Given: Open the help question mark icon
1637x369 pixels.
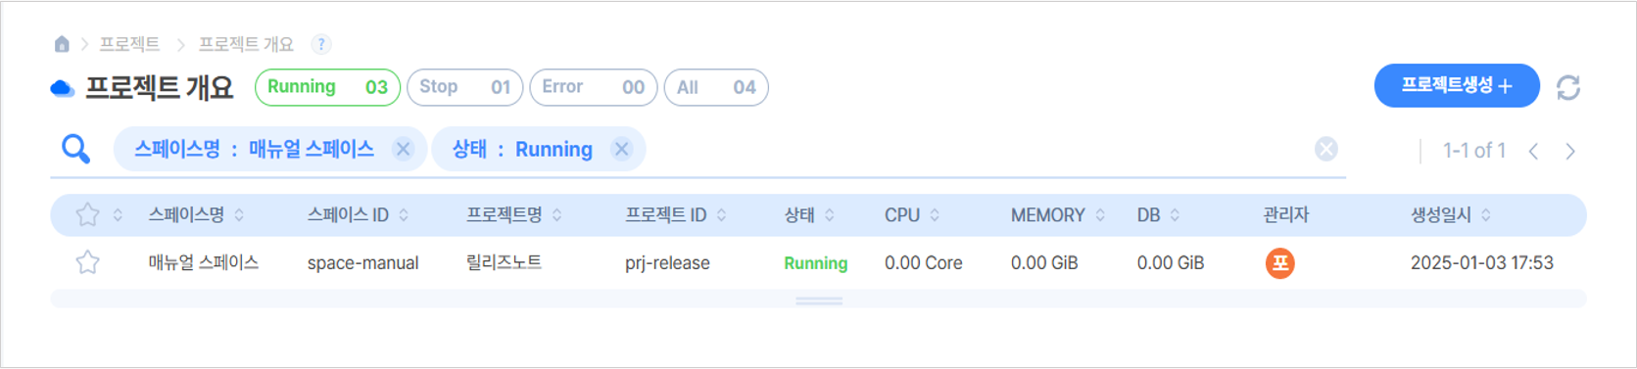Looking at the screenshot, I should click(320, 44).
